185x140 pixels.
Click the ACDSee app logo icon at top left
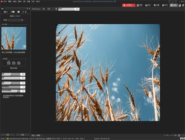tap(1, 1)
